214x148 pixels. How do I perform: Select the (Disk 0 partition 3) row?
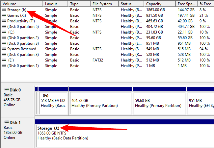coord(107,43)
